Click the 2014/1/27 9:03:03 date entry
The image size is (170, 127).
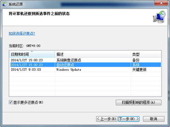26,69
